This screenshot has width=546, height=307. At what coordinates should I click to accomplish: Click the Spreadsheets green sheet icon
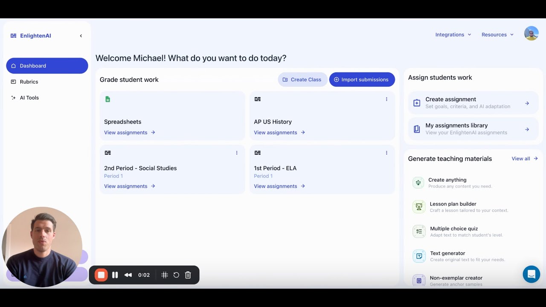pyautogui.click(x=107, y=99)
